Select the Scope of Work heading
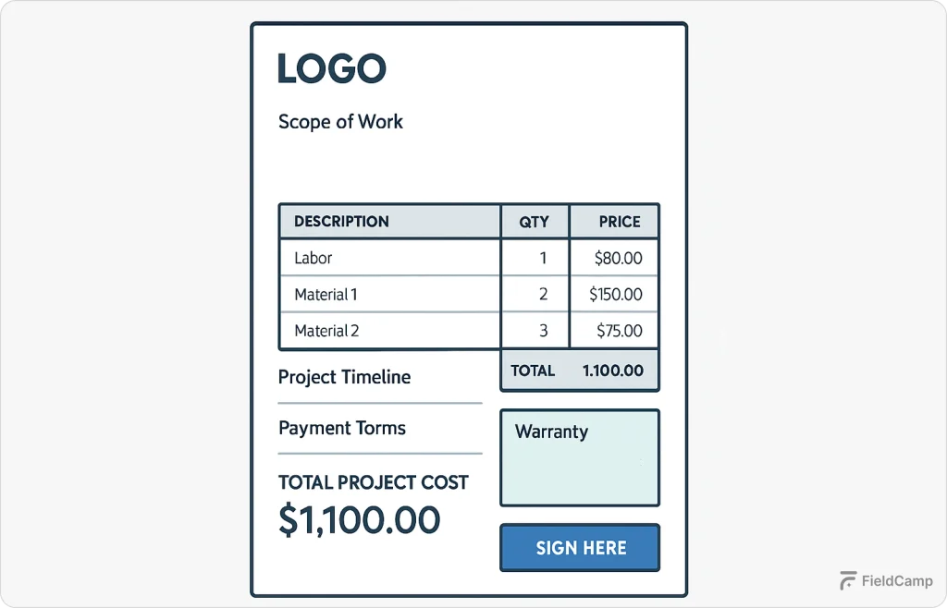This screenshot has height=608, width=947. 340,122
